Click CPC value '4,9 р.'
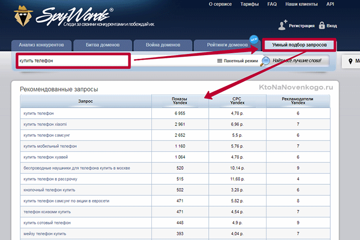This screenshot has height=240, width=360. tap(237, 223)
